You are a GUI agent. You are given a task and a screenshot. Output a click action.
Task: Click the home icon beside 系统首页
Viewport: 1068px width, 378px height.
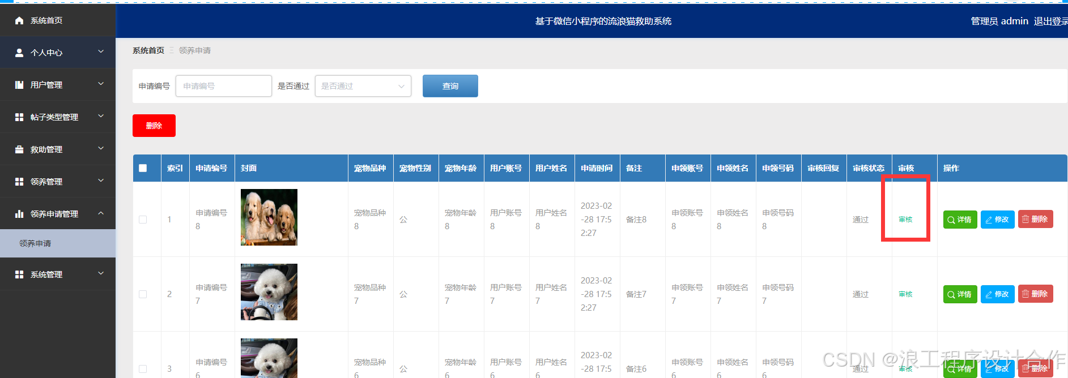(19, 20)
